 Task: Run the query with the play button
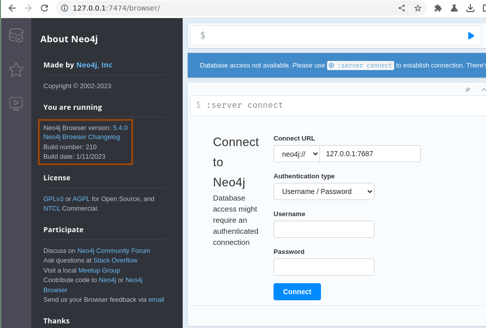(x=471, y=36)
